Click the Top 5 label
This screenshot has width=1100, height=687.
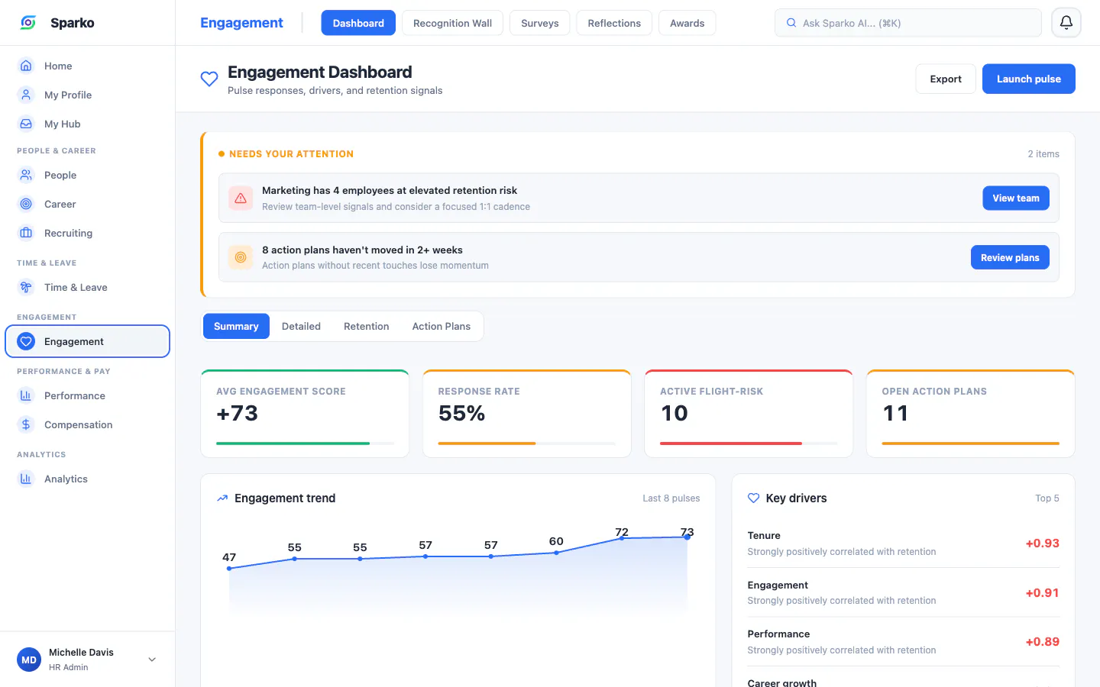pos(1047,498)
